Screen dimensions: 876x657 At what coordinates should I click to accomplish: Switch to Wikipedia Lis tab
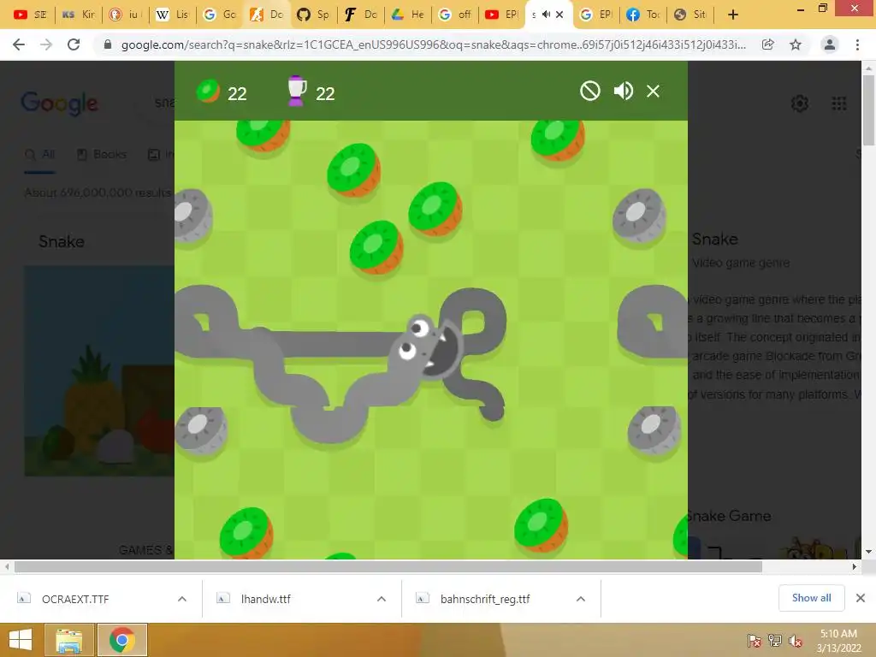pyautogui.click(x=172, y=15)
